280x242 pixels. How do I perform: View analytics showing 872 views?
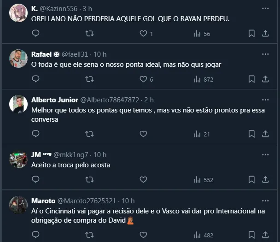pyautogui.click(x=203, y=79)
